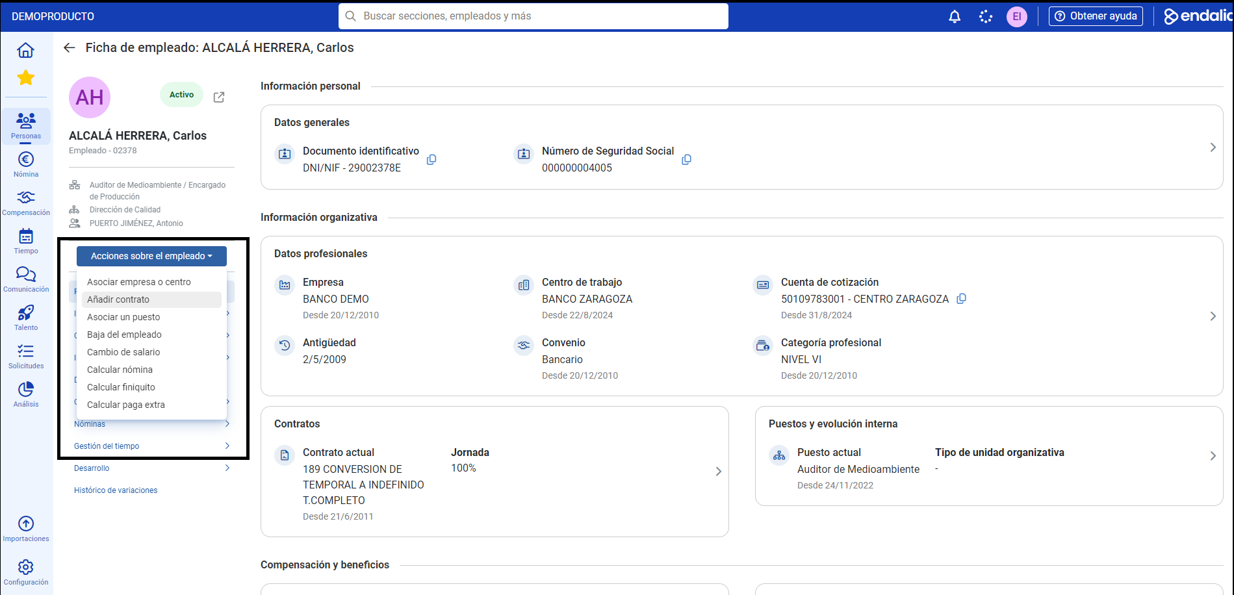The image size is (1234, 595).
Task: Open Solicitudes checklist module
Action: point(26,356)
